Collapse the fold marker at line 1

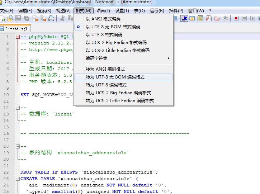point(18,37)
